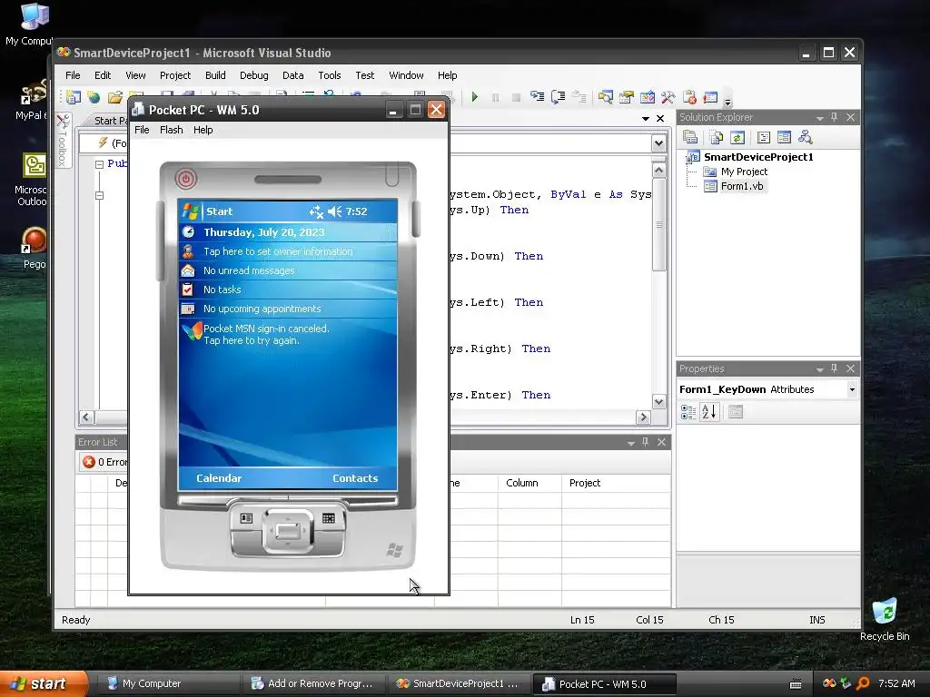
Task: Open Properties panel window position dropdown arrow
Action: [820, 369]
